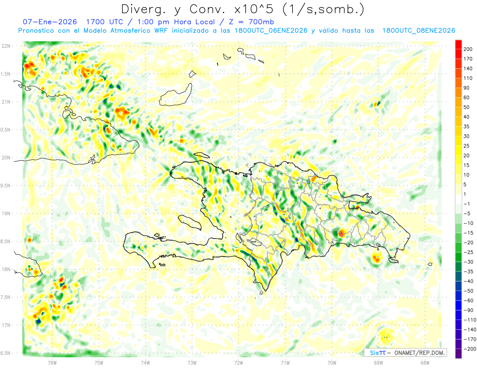Click the '68W' longitude label
Viewport: 477px width, 368px height.
tap(425, 363)
